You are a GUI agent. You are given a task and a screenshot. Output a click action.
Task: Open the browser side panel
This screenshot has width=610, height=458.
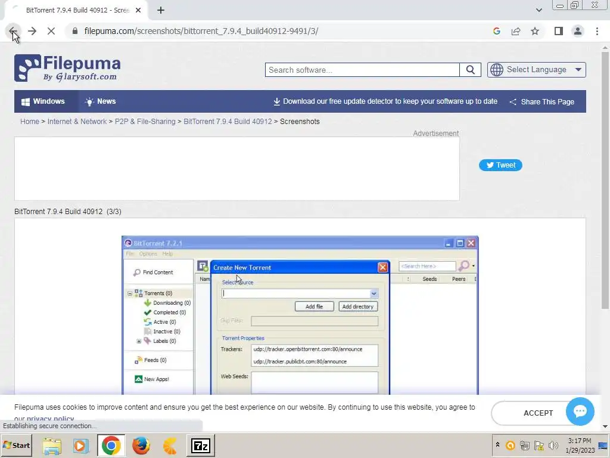tap(559, 31)
